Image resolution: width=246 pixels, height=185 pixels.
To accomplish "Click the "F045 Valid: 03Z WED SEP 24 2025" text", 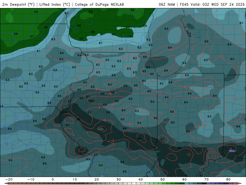I will [x=212, y=4].
